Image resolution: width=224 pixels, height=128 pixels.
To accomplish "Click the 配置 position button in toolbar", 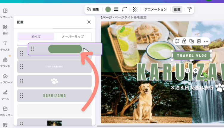I will click(177, 10).
